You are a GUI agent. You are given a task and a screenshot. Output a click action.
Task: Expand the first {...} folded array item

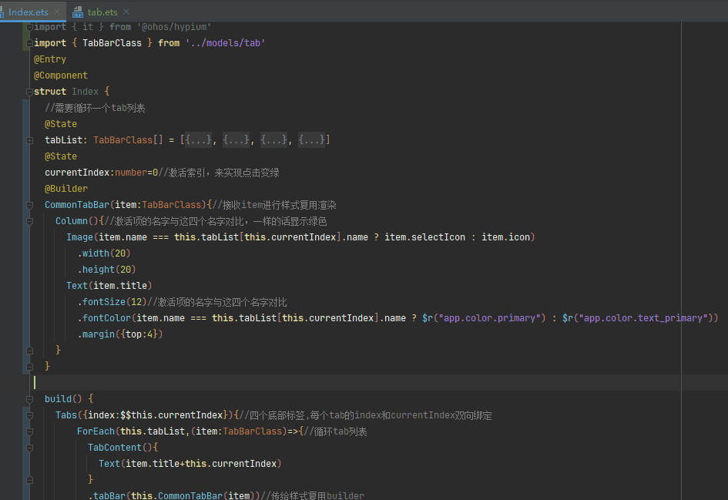(x=200, y=140)
